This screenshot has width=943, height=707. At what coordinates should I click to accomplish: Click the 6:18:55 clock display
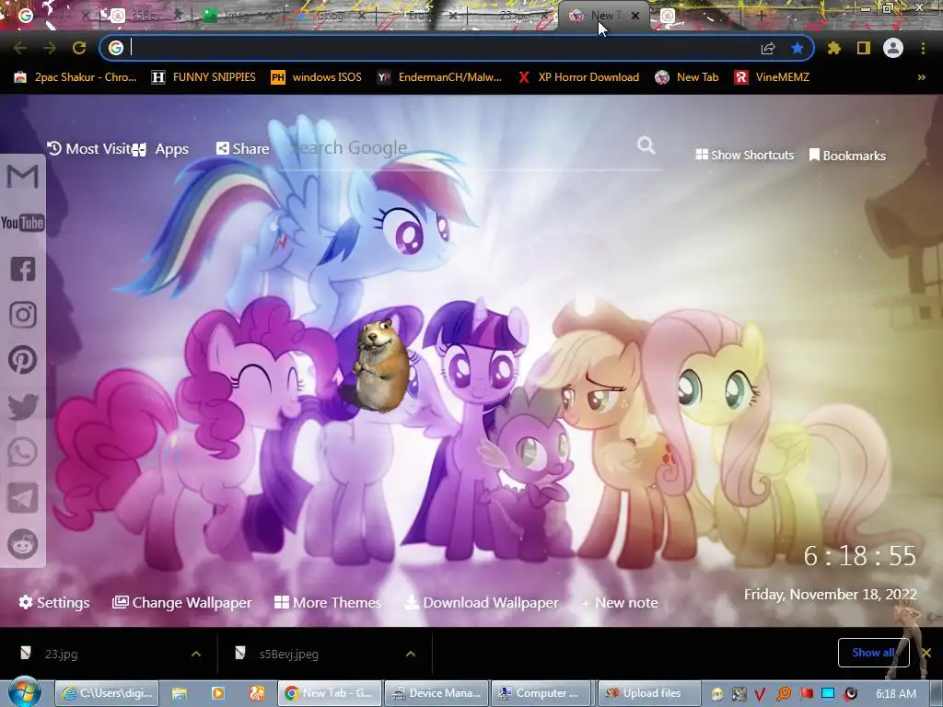click(860, 556)
